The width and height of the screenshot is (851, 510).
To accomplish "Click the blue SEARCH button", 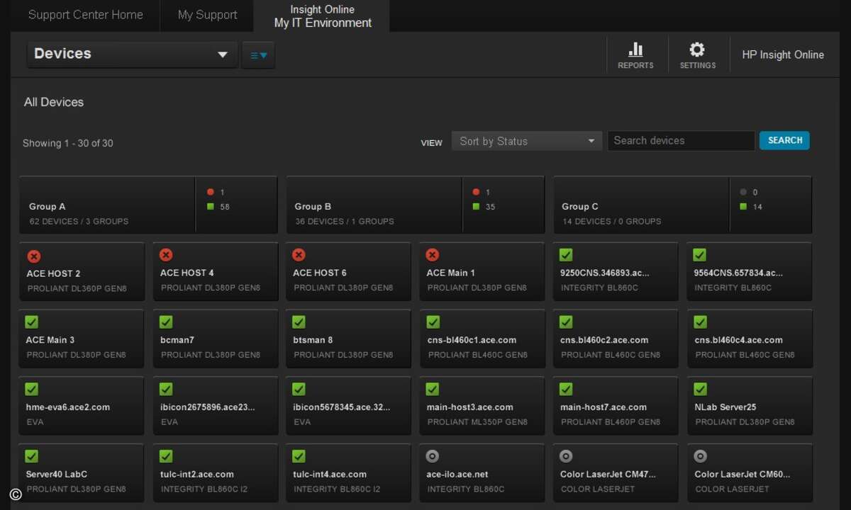I will (784, 140).
